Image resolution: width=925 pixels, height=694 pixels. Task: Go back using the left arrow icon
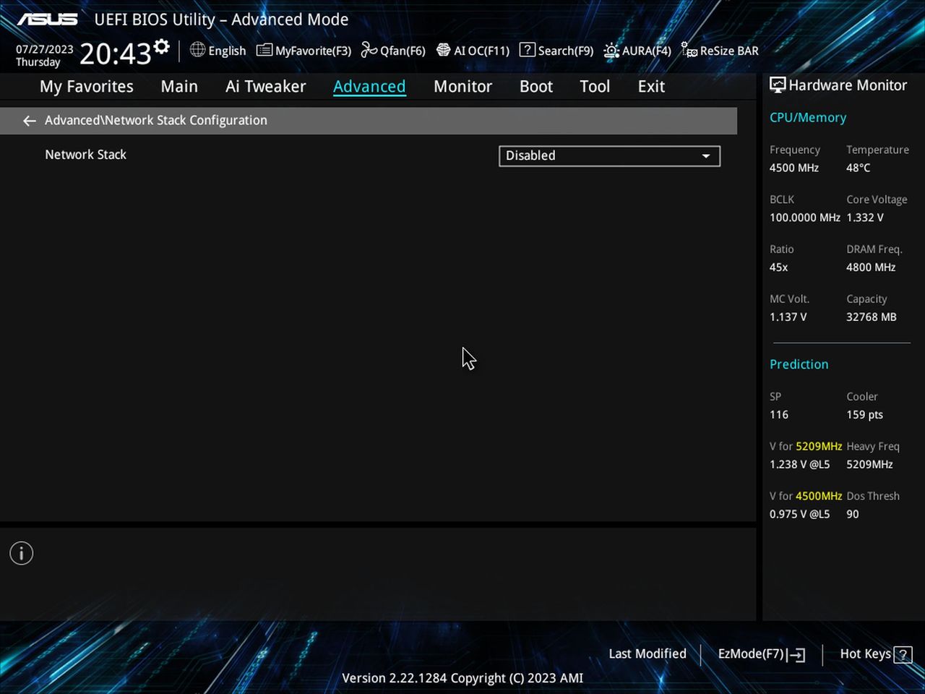click(x=29, y=121)
